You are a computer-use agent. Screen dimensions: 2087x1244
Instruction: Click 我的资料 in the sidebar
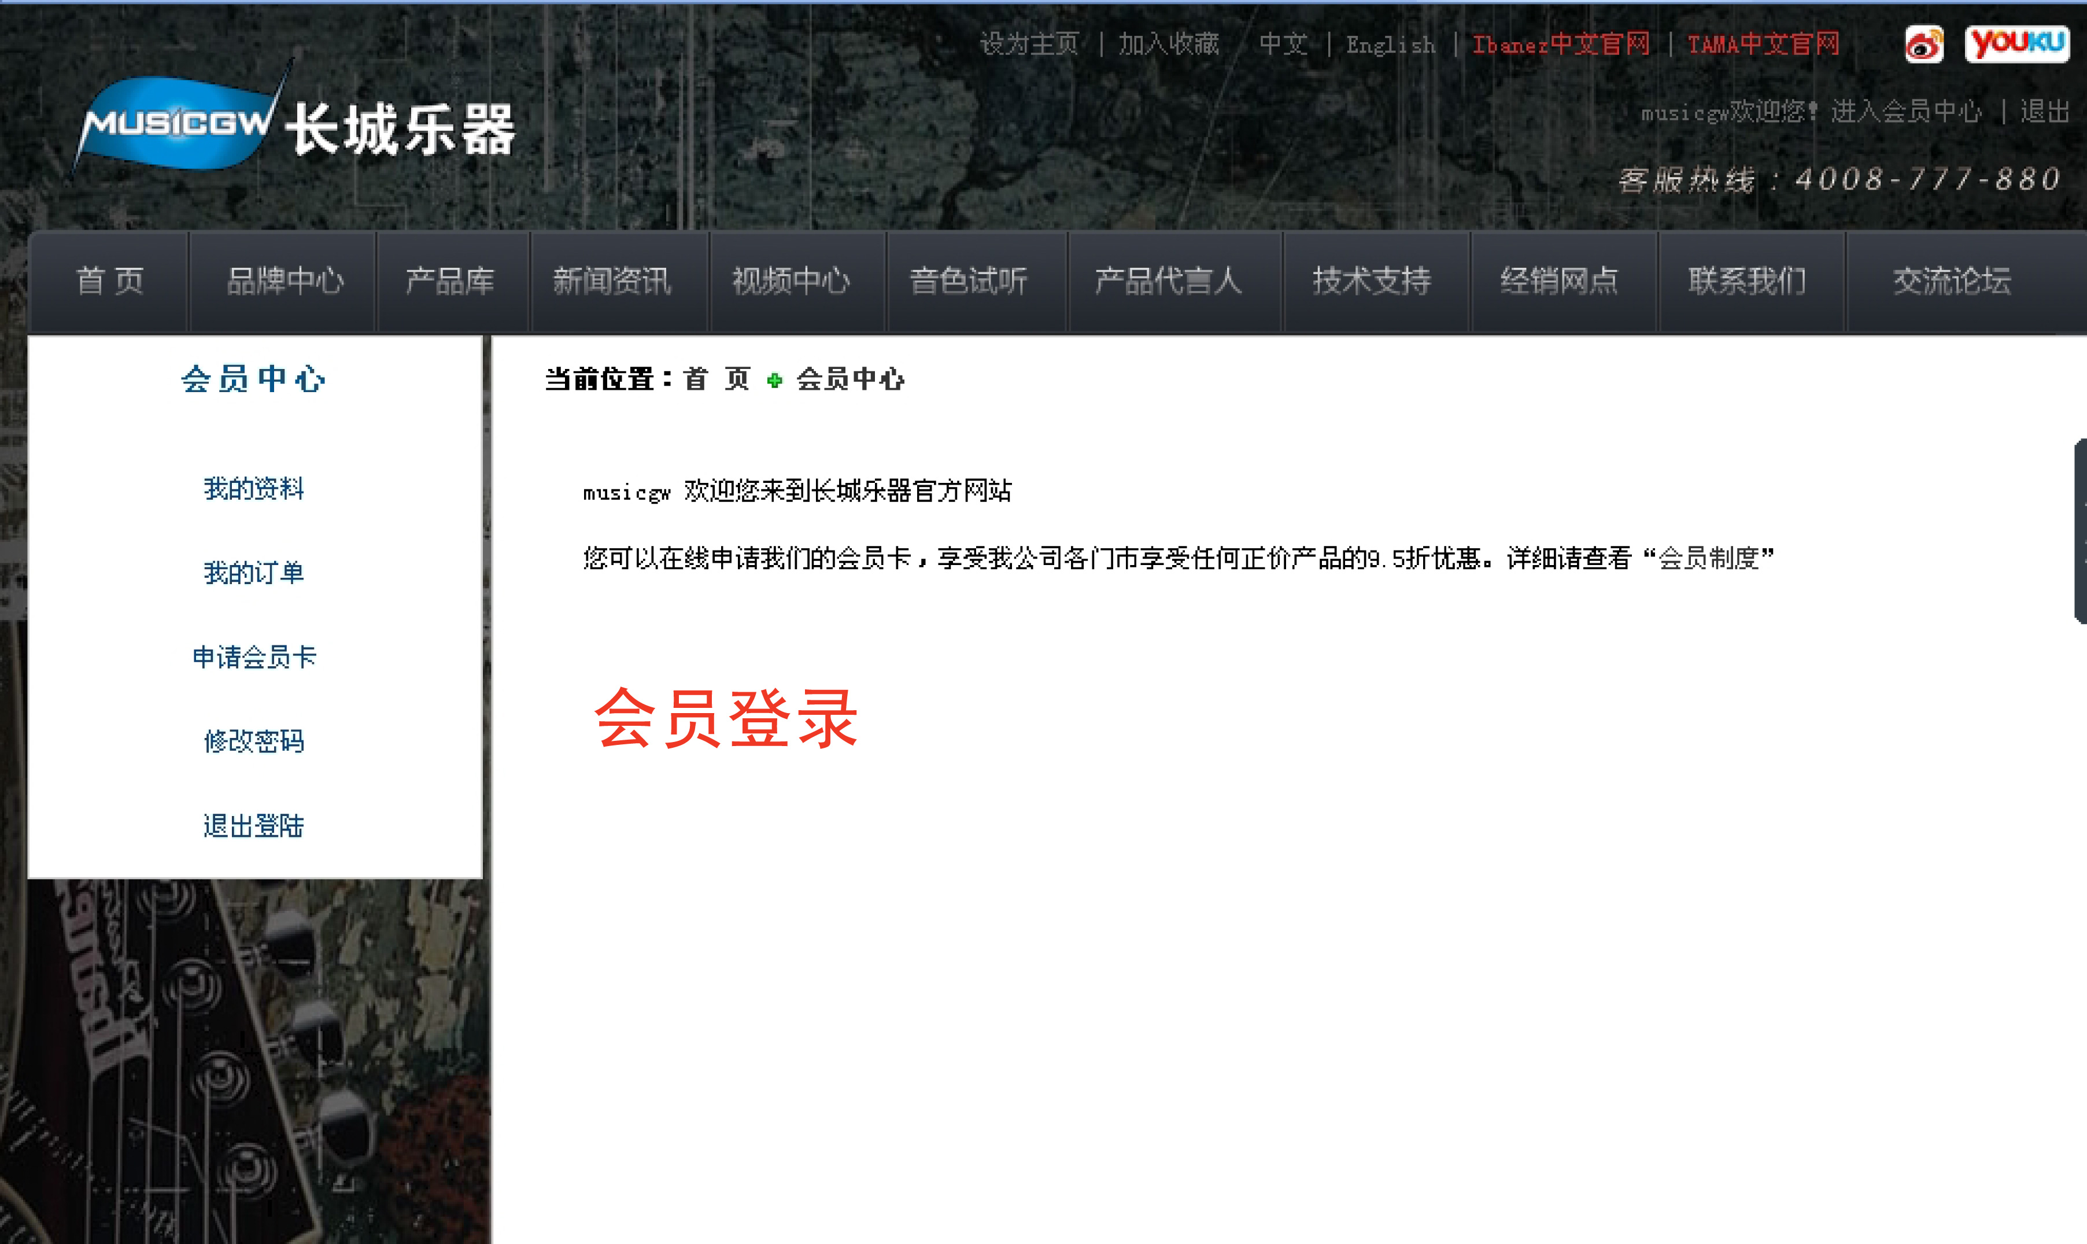point(254,489)
